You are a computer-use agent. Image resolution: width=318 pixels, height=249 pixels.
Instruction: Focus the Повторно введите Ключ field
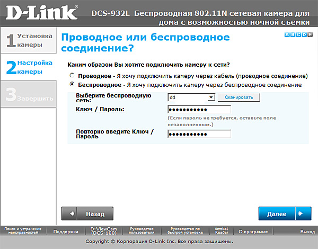199,134
